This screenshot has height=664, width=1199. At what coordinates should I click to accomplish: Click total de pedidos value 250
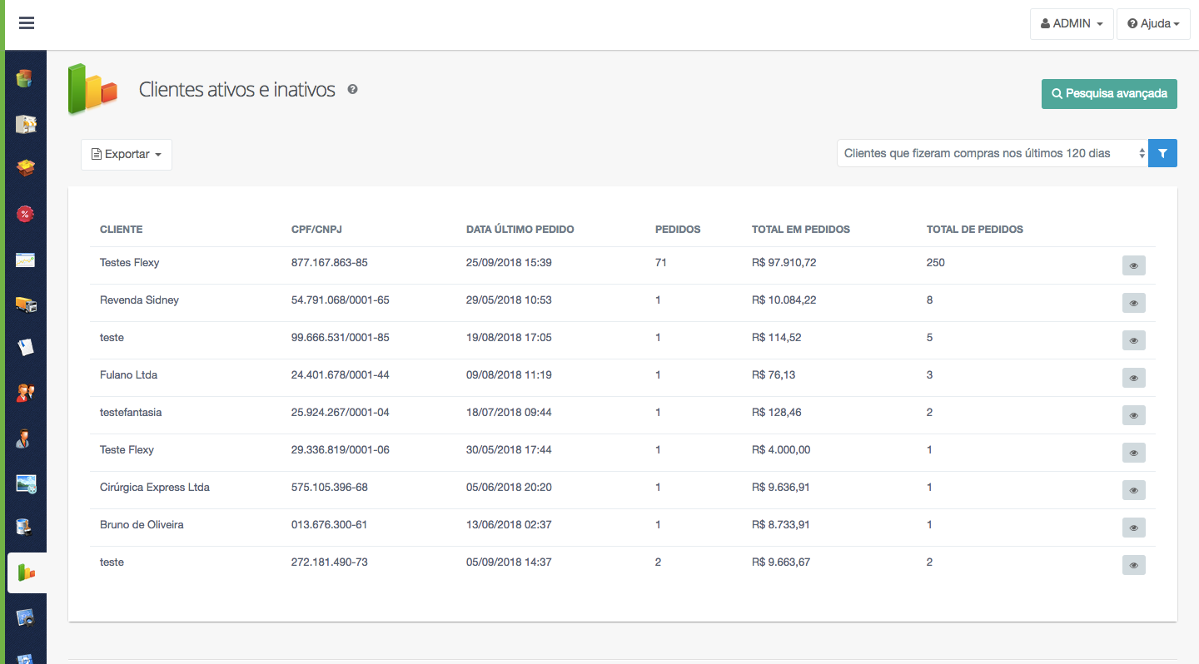pyautogui.click(x=936, y=263)
